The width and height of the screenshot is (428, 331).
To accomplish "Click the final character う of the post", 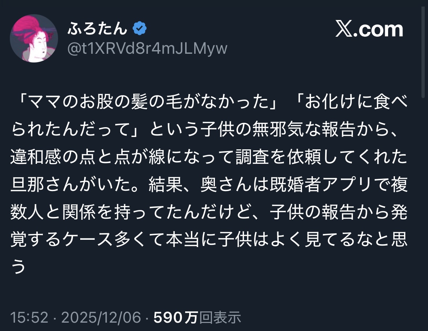I will click(19, 267).
